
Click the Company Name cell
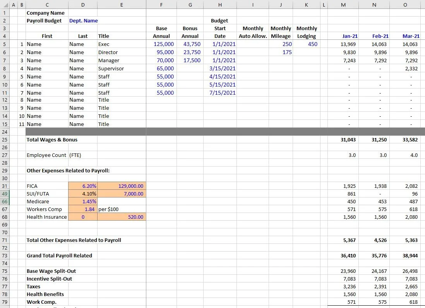47,13
